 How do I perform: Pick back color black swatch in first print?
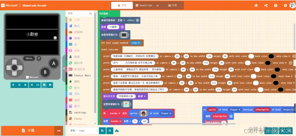point(271,56)
